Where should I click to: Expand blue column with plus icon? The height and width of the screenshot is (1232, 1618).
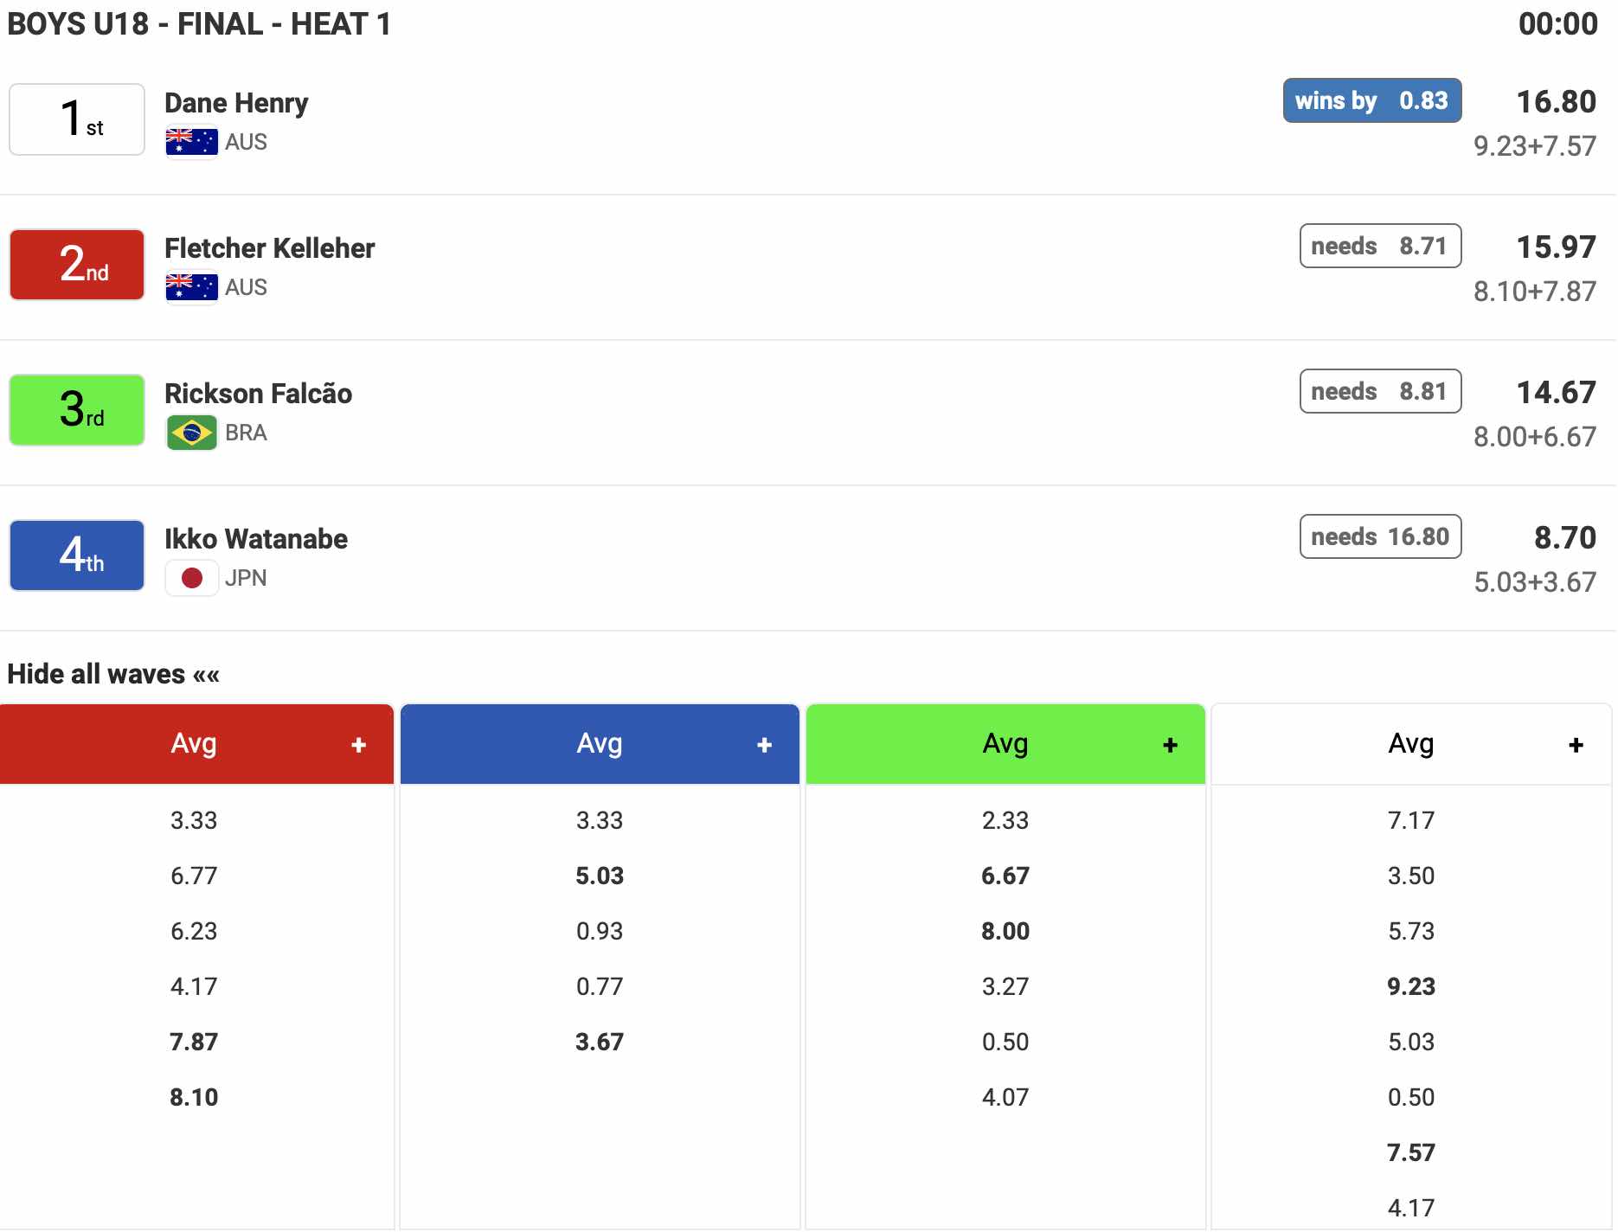764,745
